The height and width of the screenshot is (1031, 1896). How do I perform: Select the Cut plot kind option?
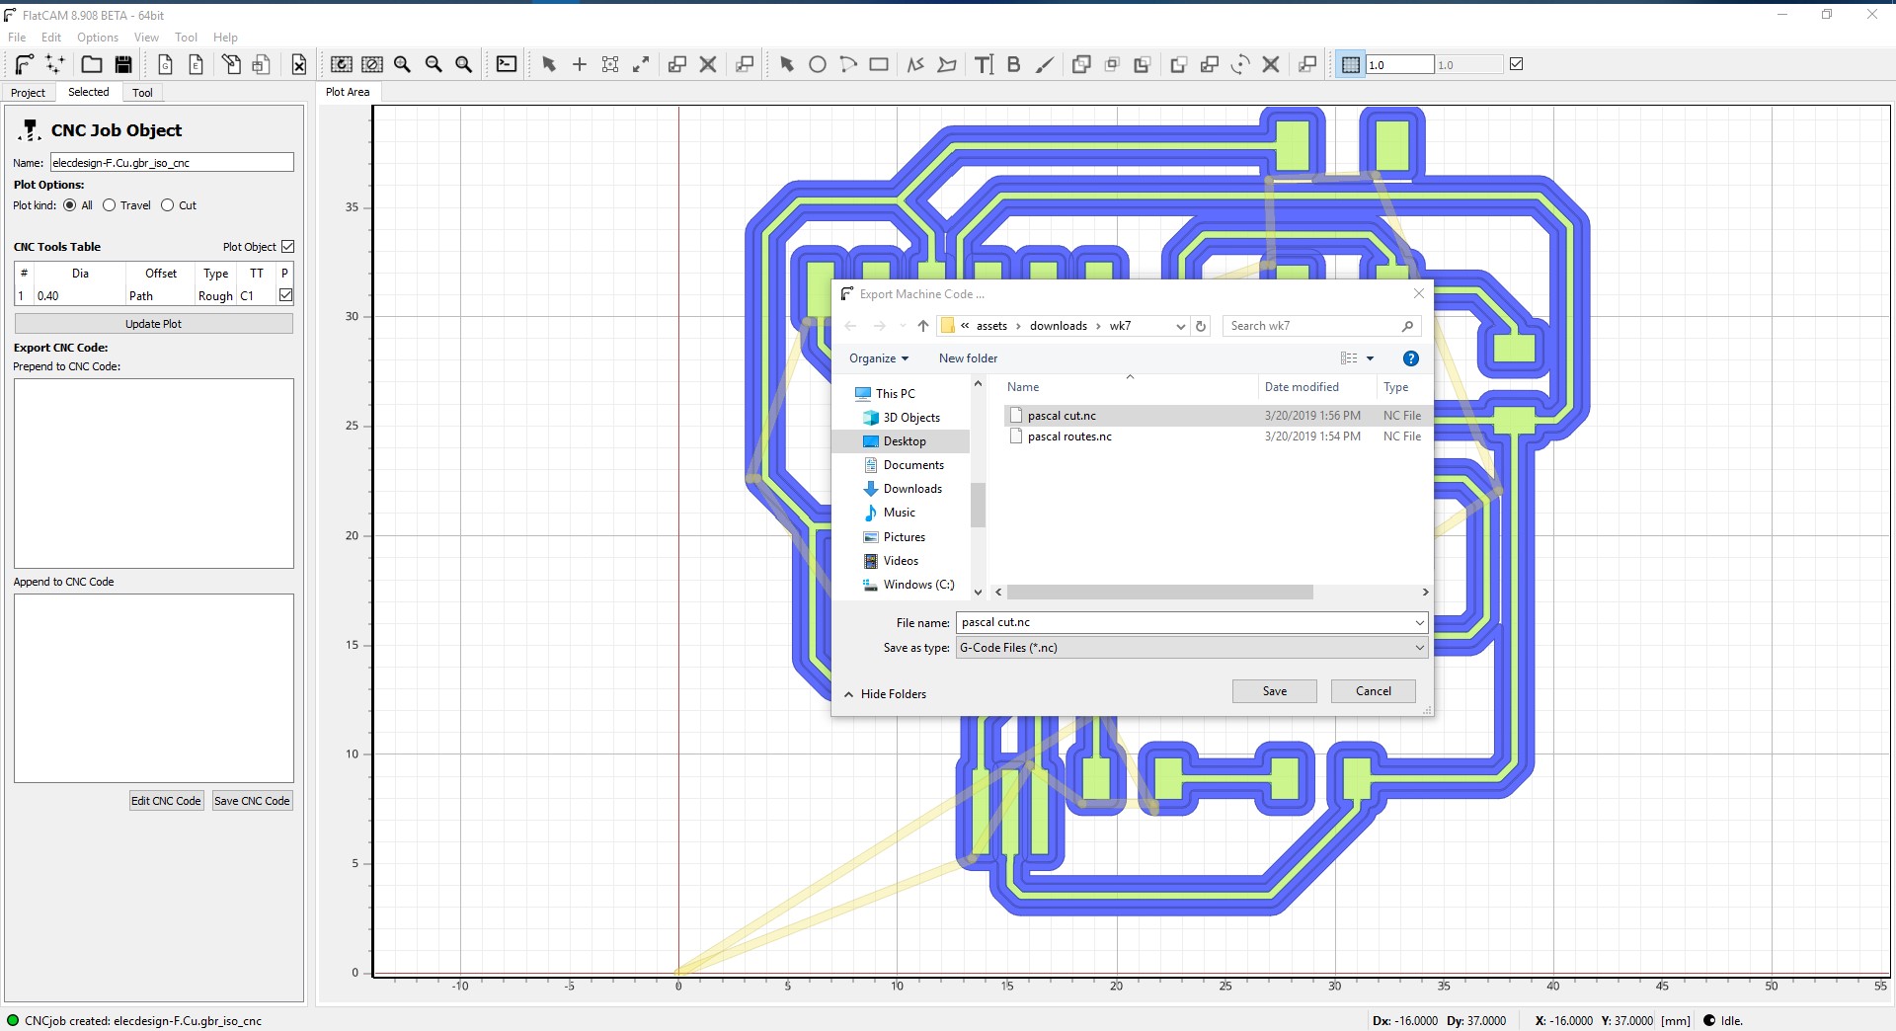(x=168, y=205)
